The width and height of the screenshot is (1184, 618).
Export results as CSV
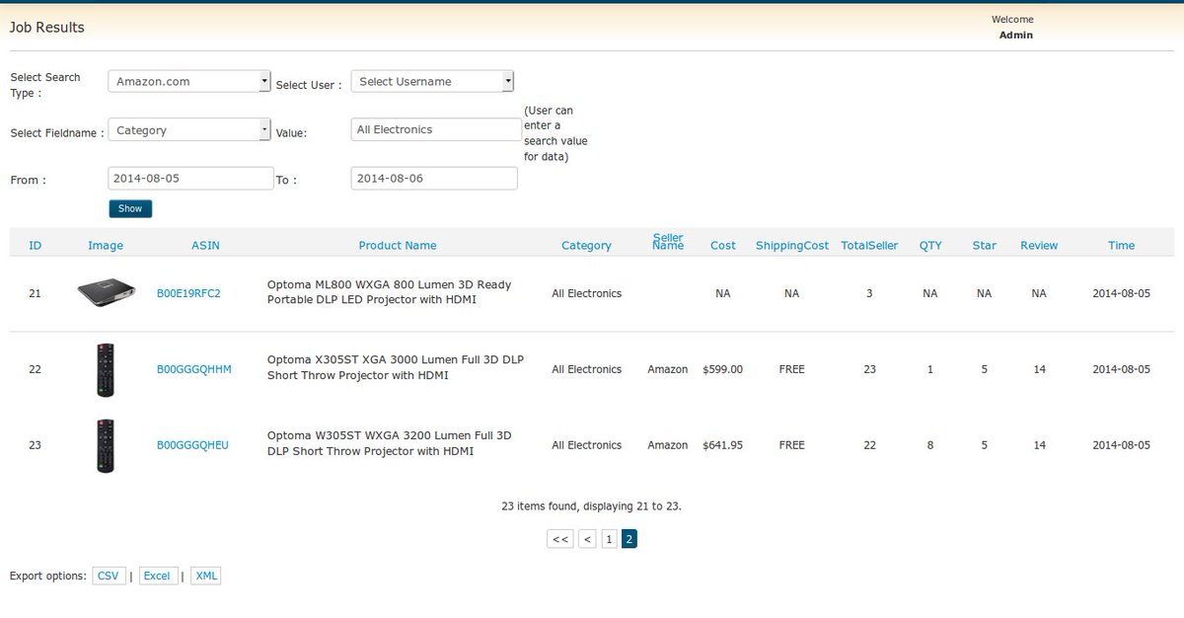tap(109, 576)
